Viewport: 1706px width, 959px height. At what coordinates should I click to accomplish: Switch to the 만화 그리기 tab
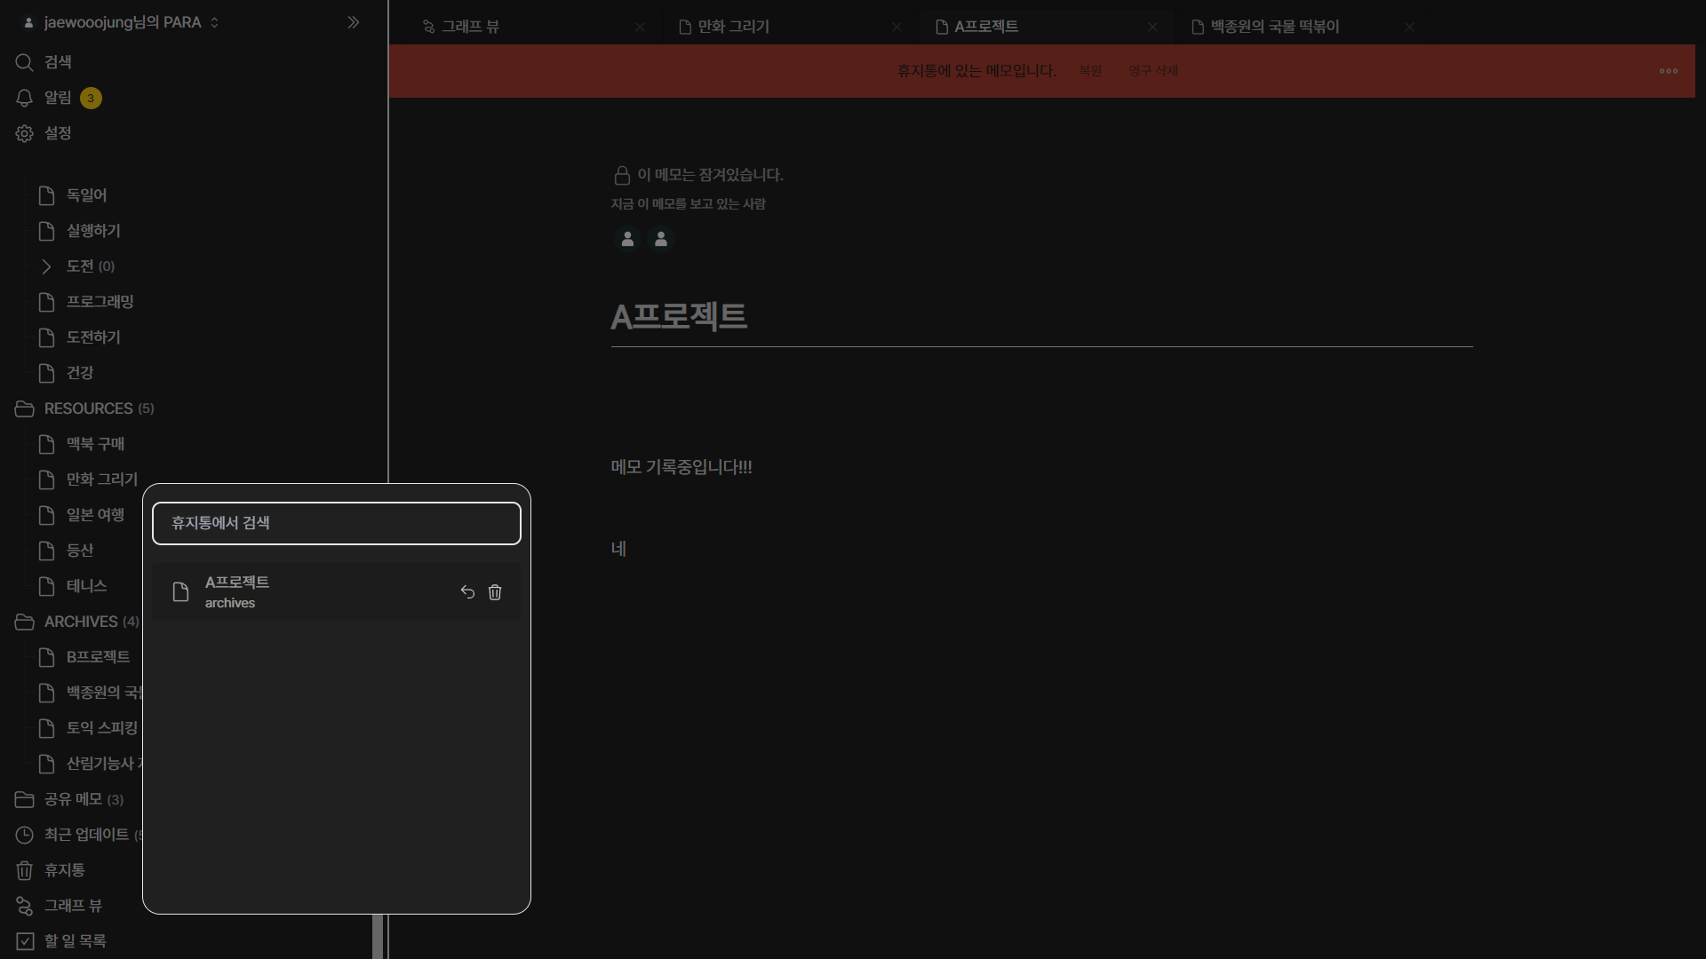733,27
